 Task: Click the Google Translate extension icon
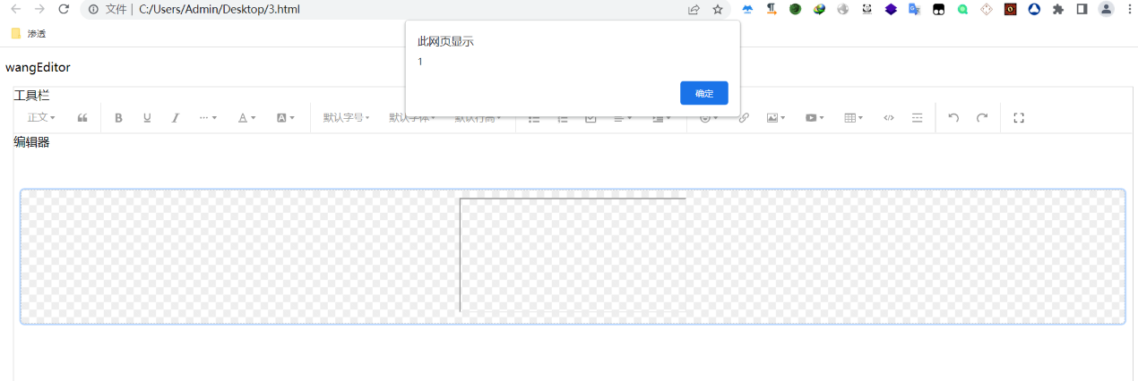click(x=915, y=9)
